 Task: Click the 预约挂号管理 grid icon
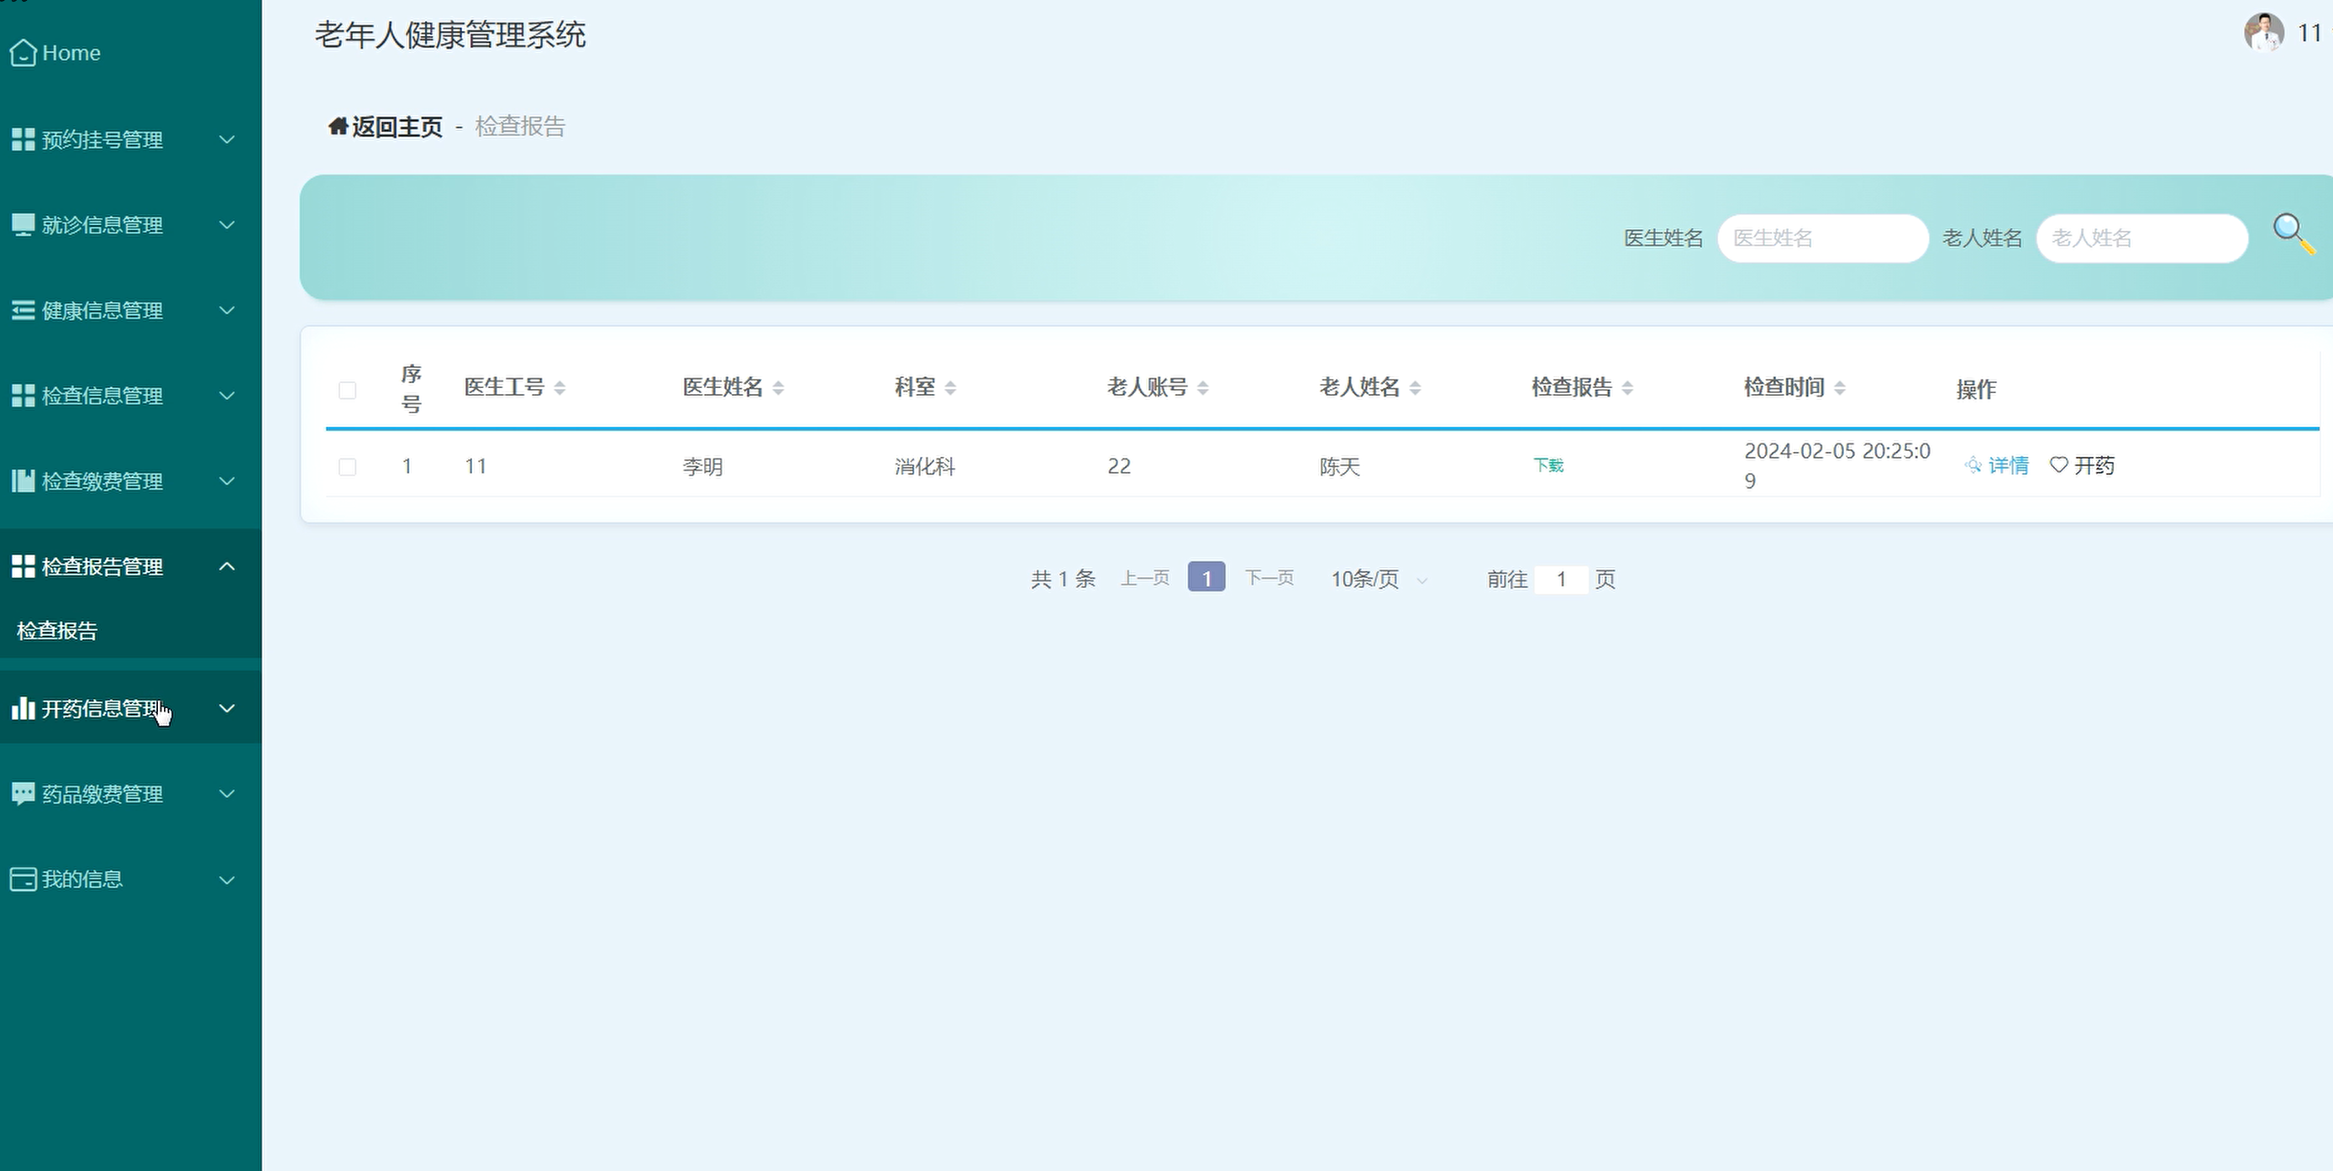(x=23, y=139)
